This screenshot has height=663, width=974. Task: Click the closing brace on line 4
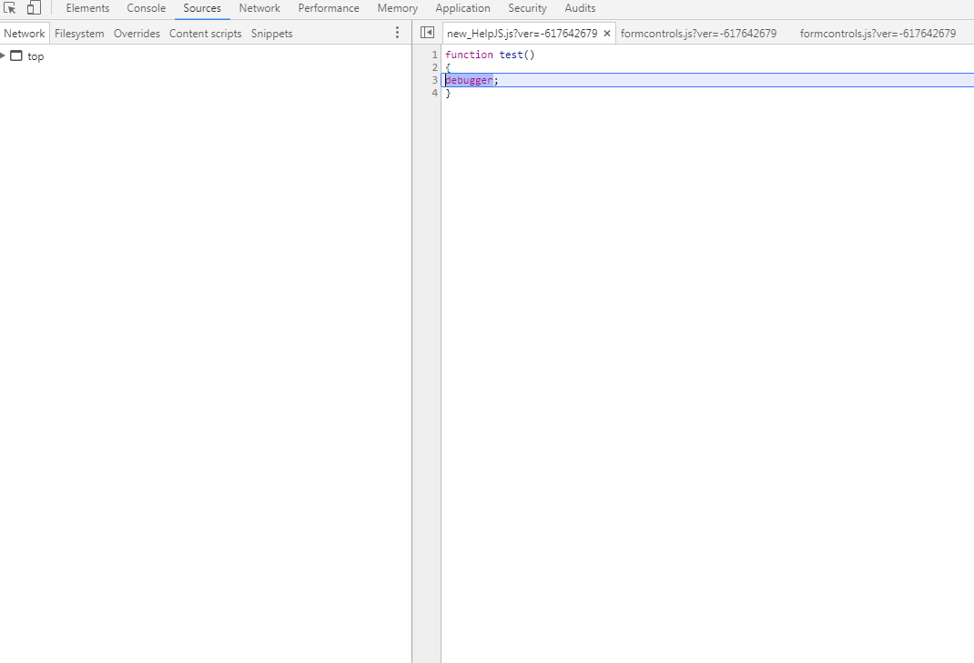tap(448, 93)
